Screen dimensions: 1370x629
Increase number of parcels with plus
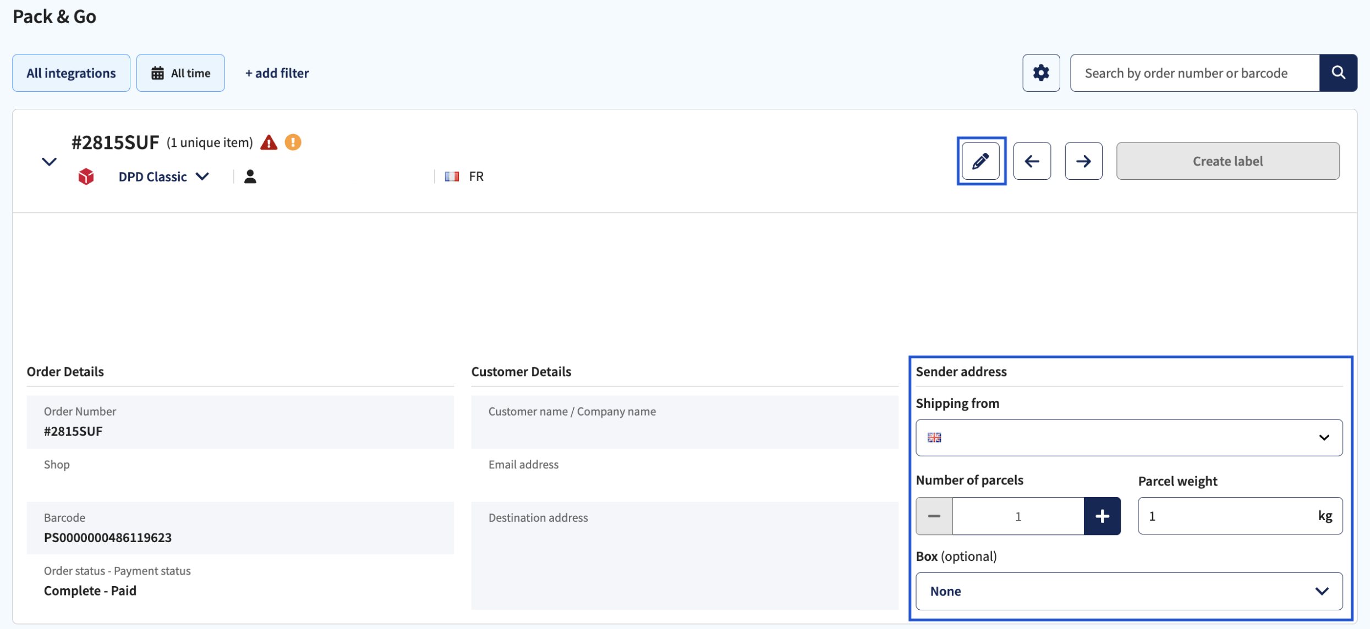pyautogui.click(x=1102, y=516)
